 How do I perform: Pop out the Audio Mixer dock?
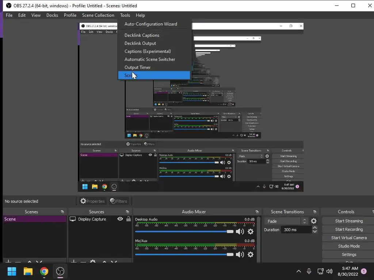click(257, 212)
